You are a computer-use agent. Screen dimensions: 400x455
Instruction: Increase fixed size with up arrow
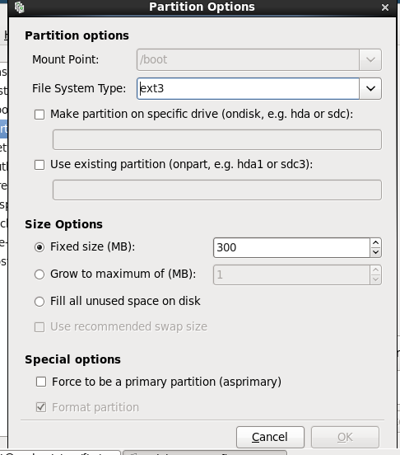375,243
